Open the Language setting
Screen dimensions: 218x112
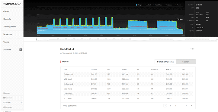[x=8, y=107]
